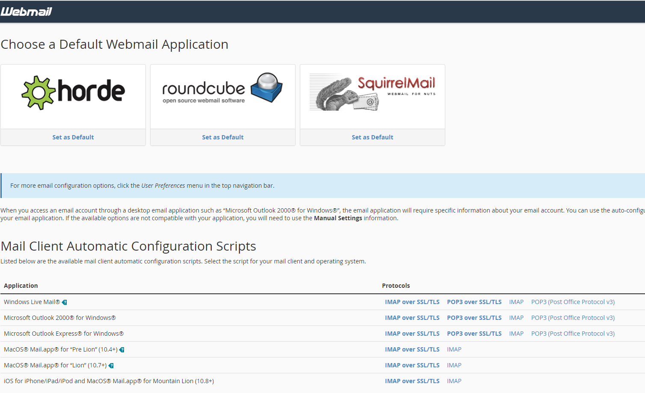Click the Microsoft Outlook Express for Windows label
Viewport: 645px width, 393px height.
(x=64, y=334)
